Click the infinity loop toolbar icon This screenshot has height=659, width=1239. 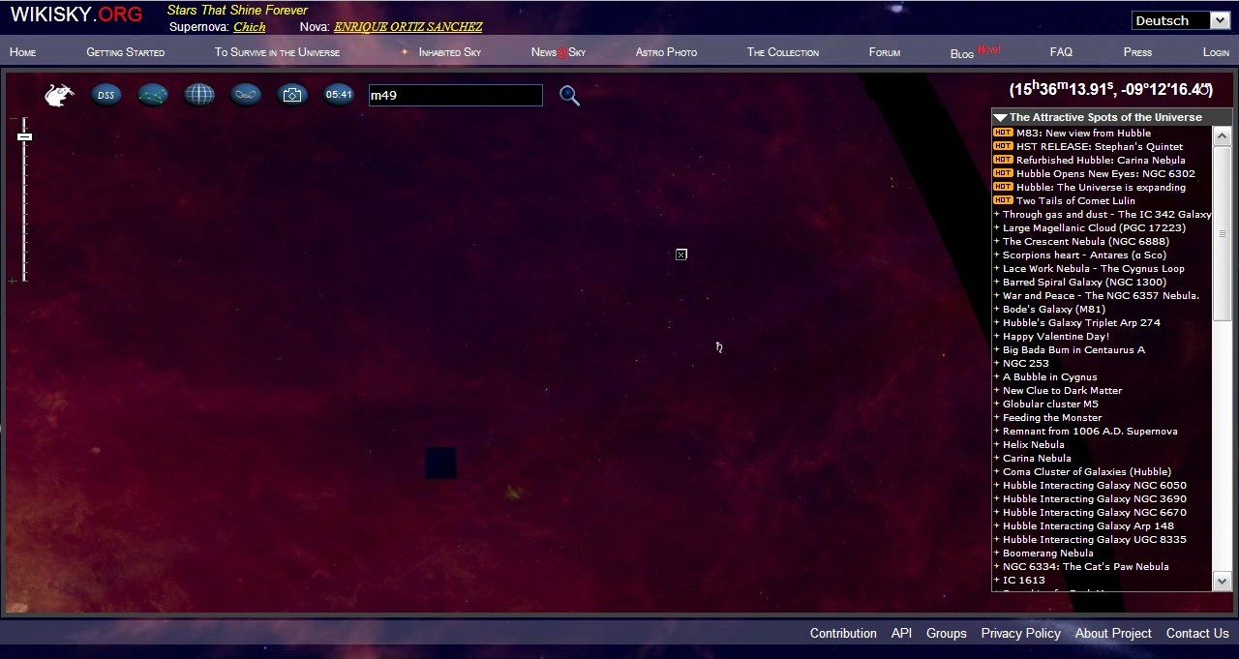coord(246,95)
